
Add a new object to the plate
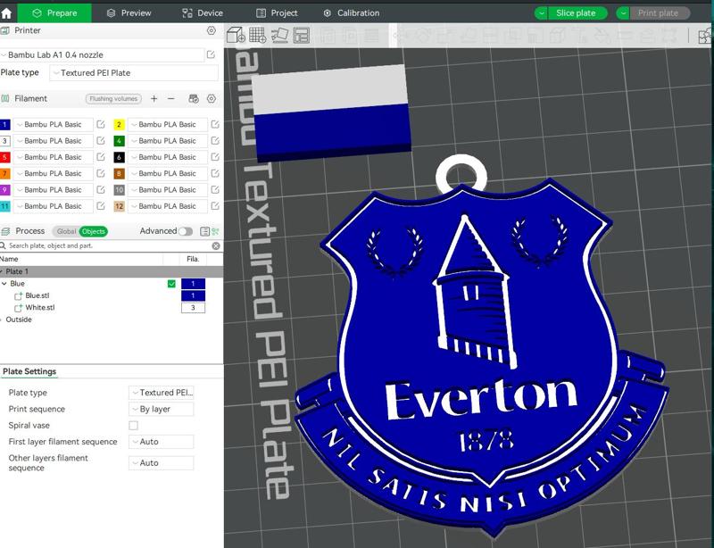pyautogui.click(x=234, y=36)
